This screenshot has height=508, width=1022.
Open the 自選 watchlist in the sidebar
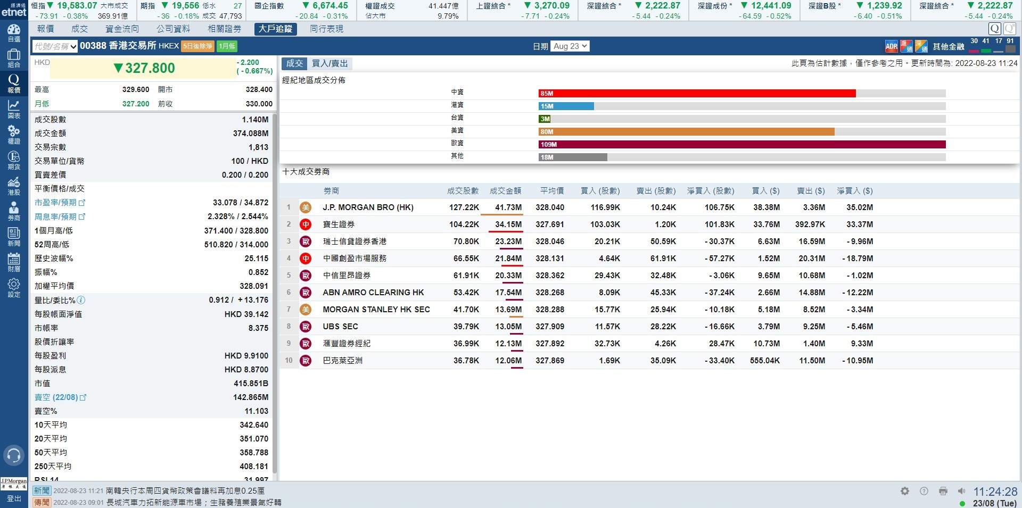coord(14,33)
